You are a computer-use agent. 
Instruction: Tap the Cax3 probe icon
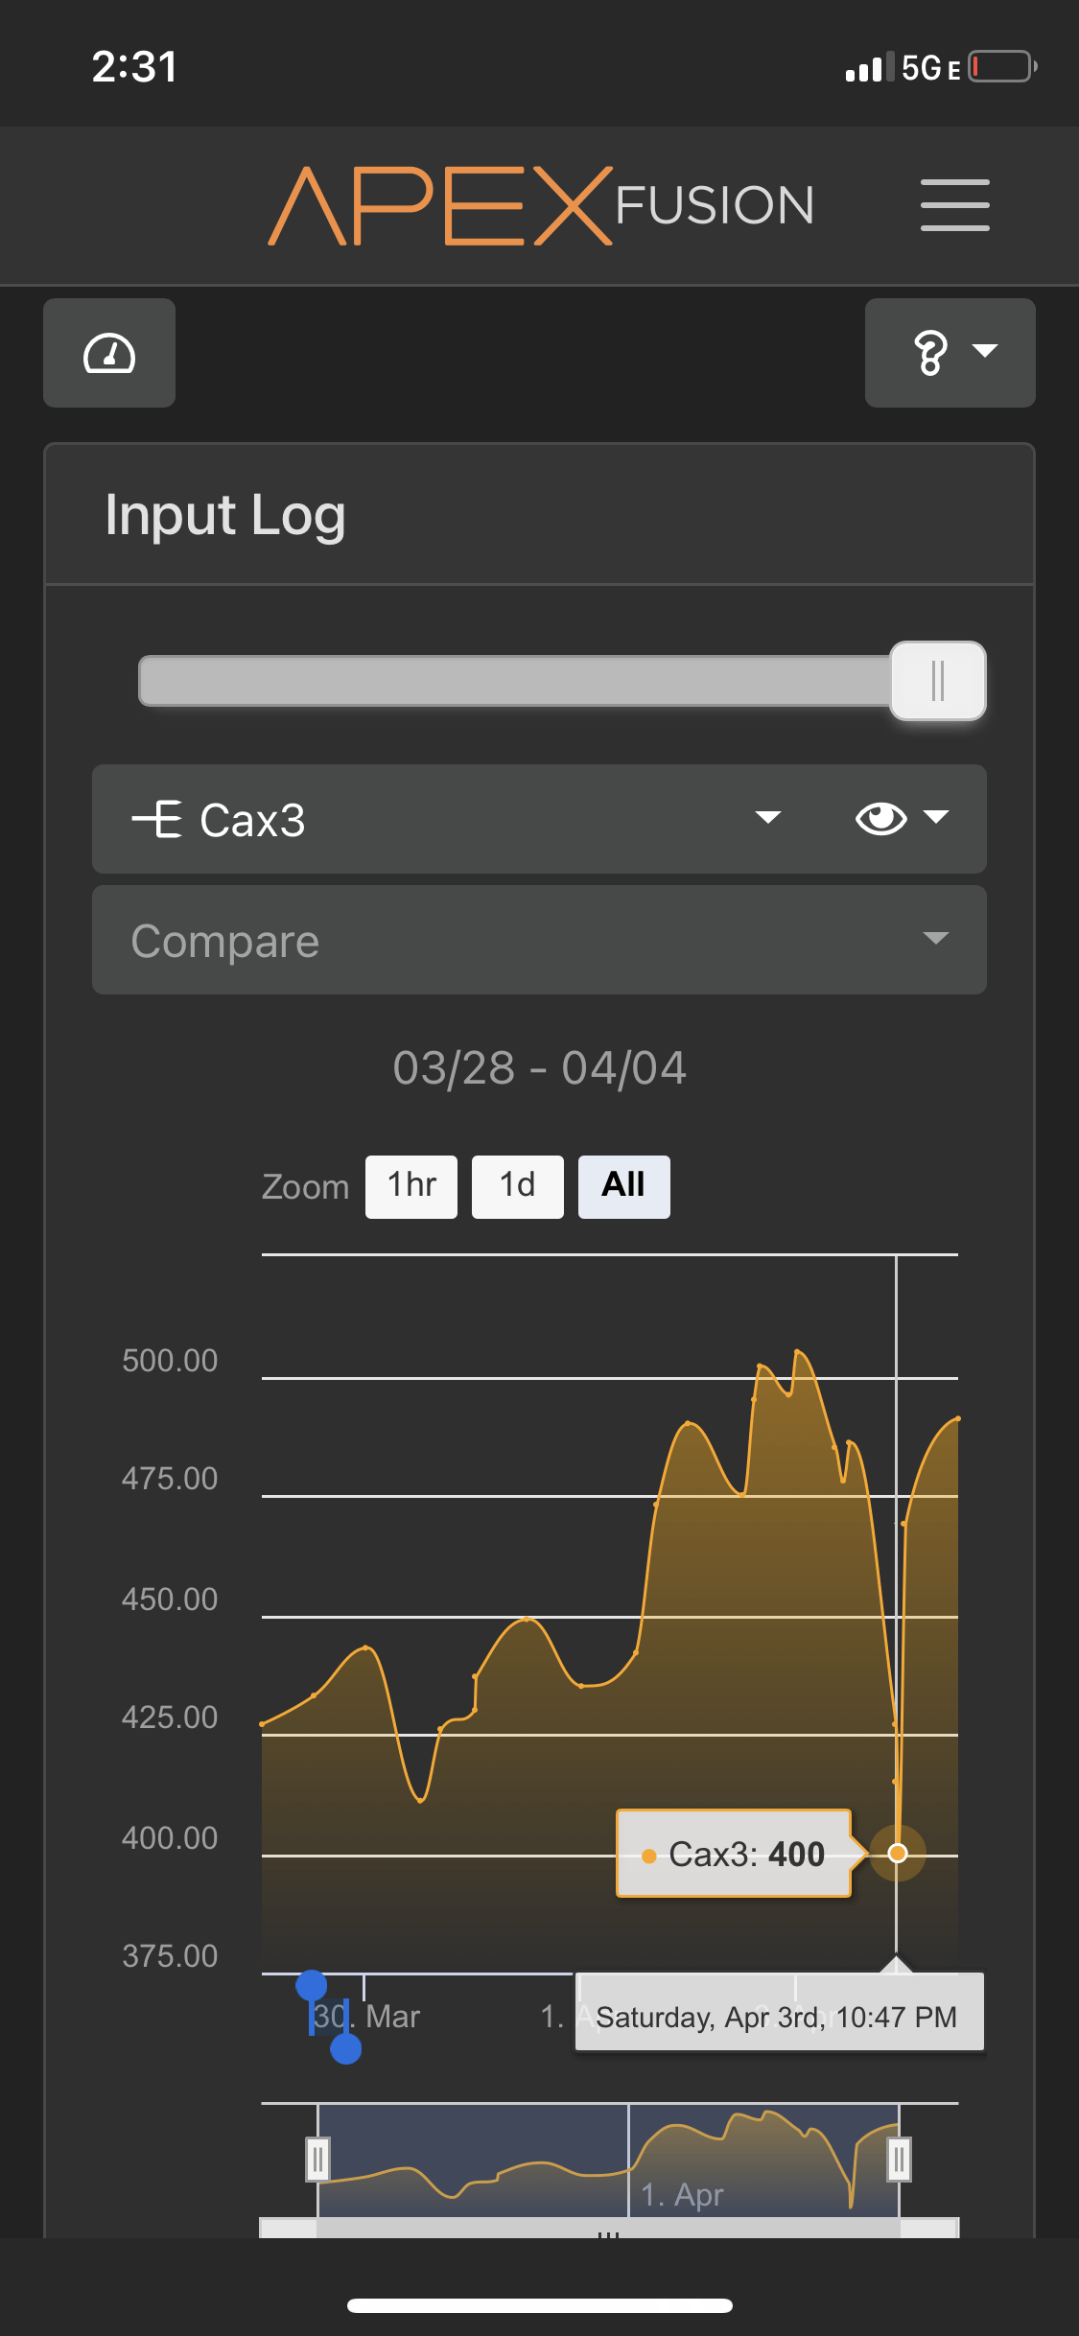point(157,820)
